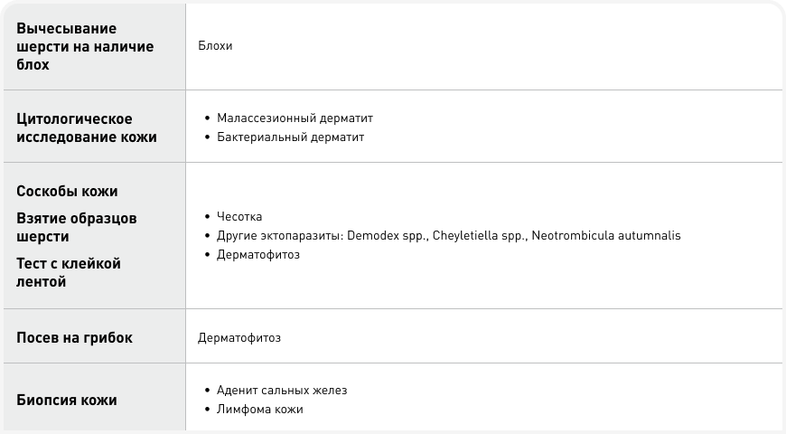Click the "Neotrombicula autumnalis" parasite name

606,236
